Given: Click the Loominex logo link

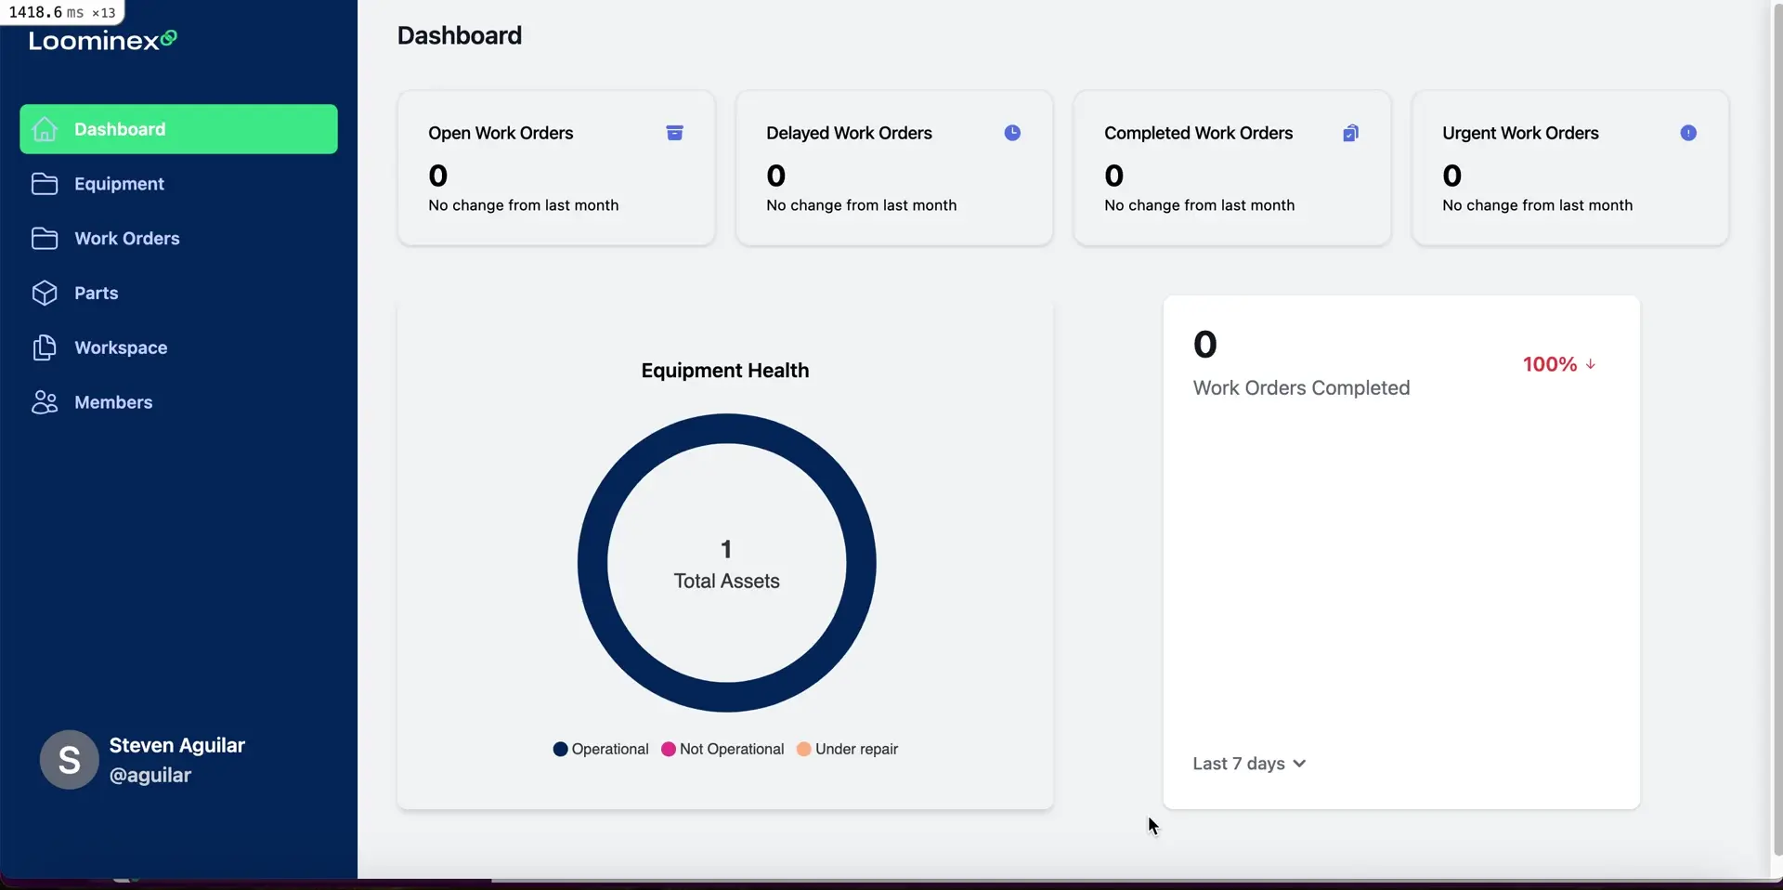Looking at the screenshot, I should pyautogui.click(x=101, y=40).
